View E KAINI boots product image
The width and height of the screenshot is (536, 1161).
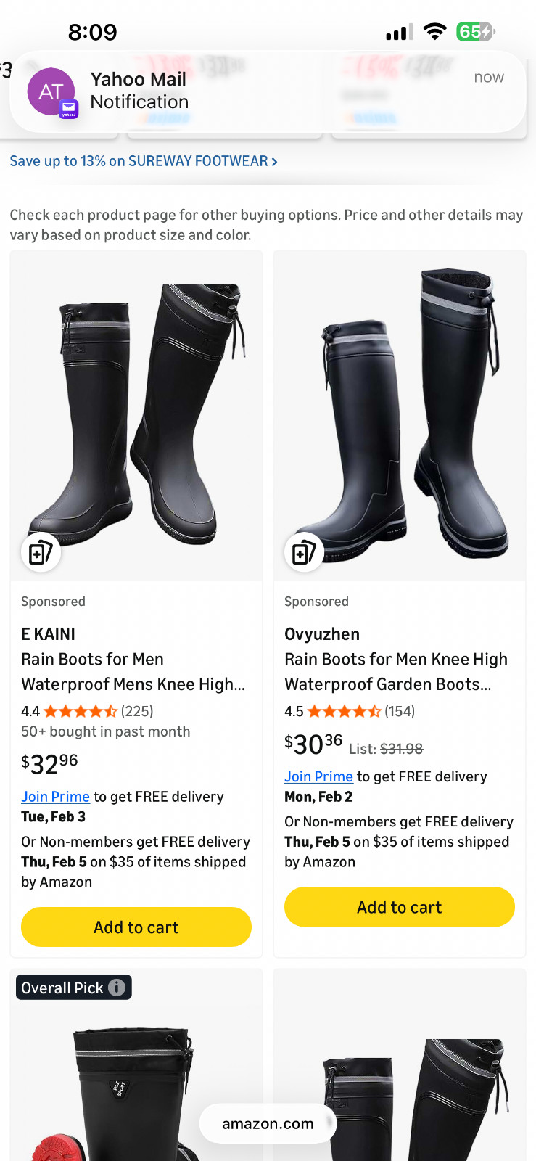coord(136,414)
